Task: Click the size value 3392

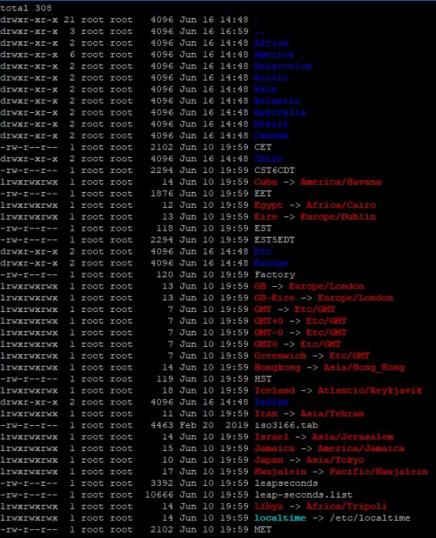Action: click(x=162, y=483)
